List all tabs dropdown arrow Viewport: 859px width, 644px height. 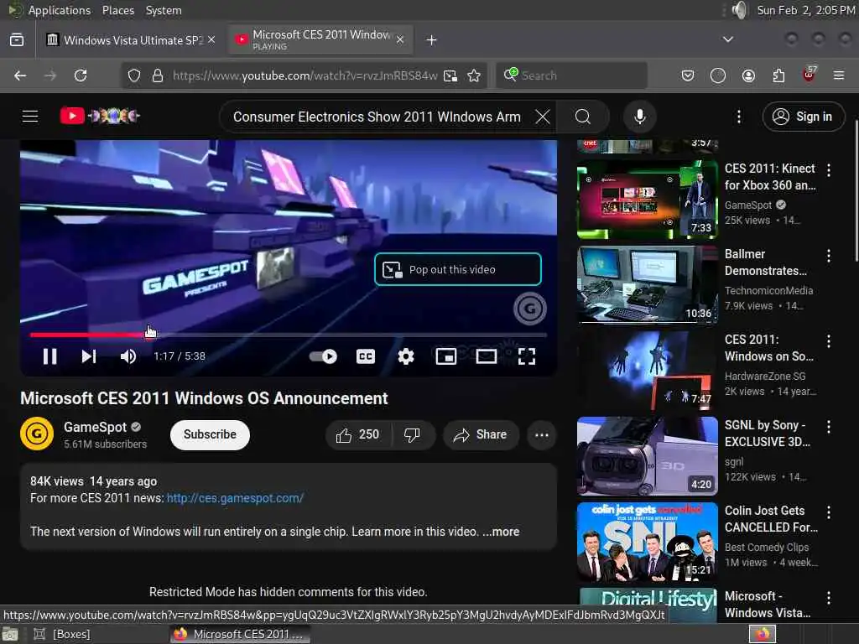[727, 39]
